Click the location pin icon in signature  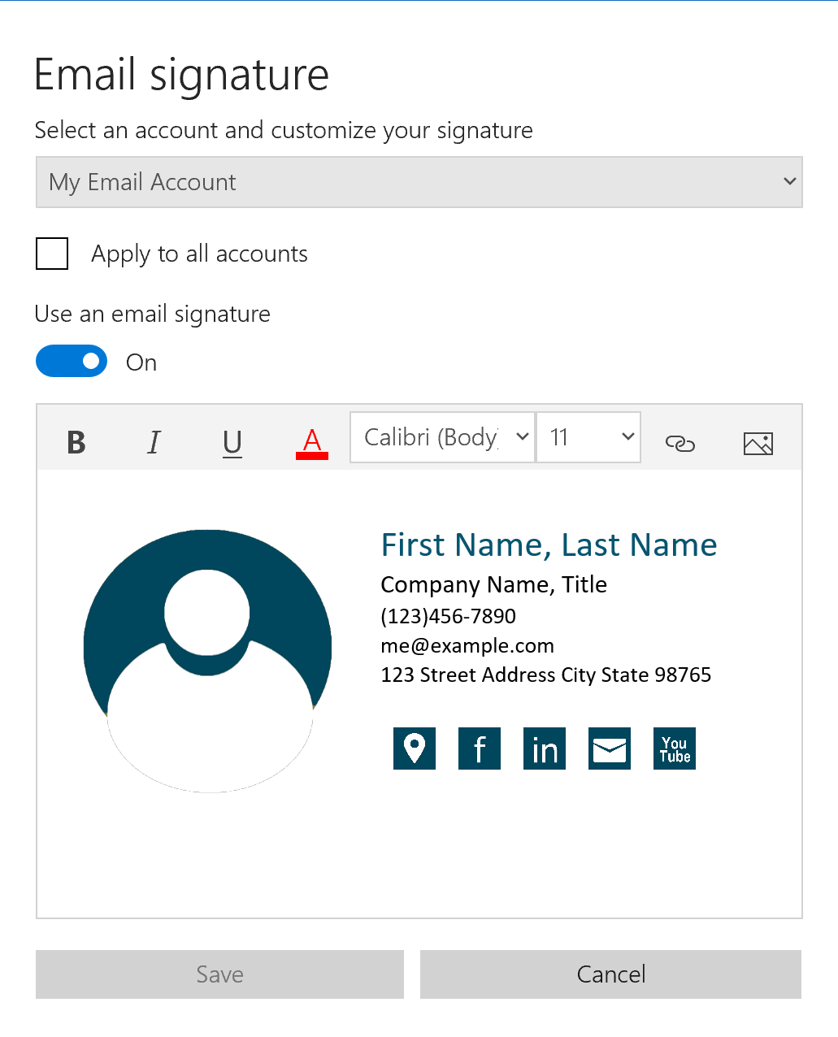415,748
